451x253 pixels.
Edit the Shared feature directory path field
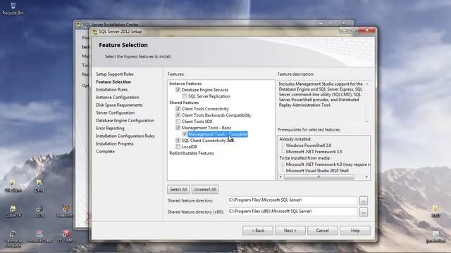tap(292, 200)
